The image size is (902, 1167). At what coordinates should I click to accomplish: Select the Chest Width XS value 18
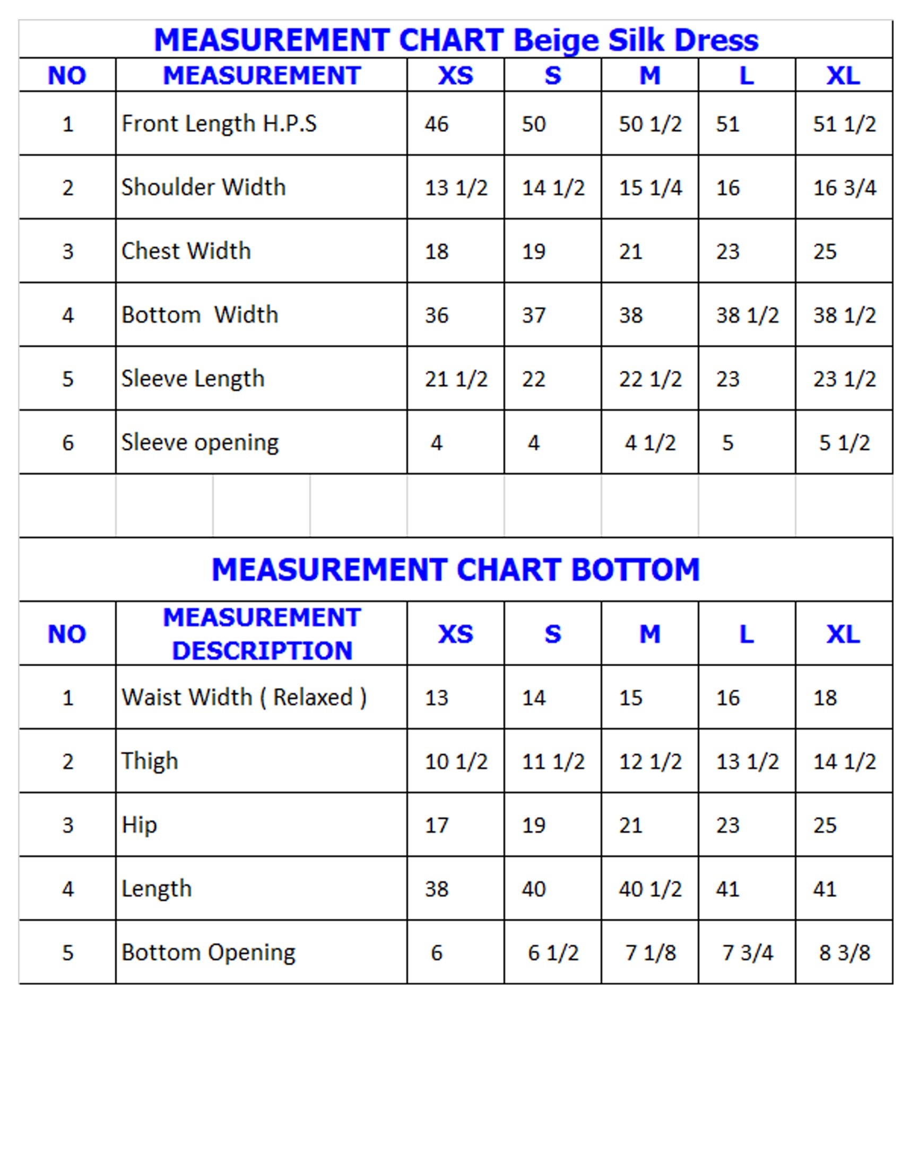pos(437,251)
